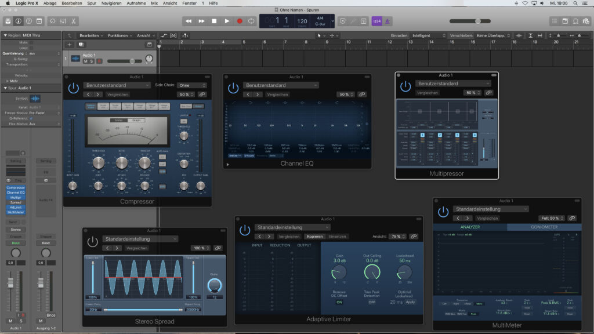This screenshot has width=594, height=334.
Task: Open the Compressor Side Chain dropdown
Action: point(192,85)
